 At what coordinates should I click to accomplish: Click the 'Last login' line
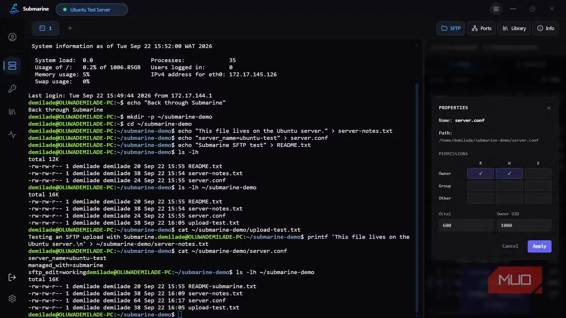[x=120, y=96]
